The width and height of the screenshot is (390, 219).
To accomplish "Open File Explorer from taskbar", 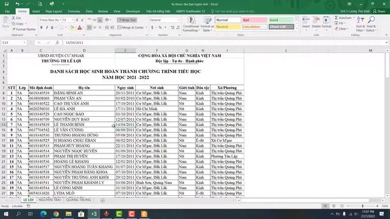I will tap(69, 214).
